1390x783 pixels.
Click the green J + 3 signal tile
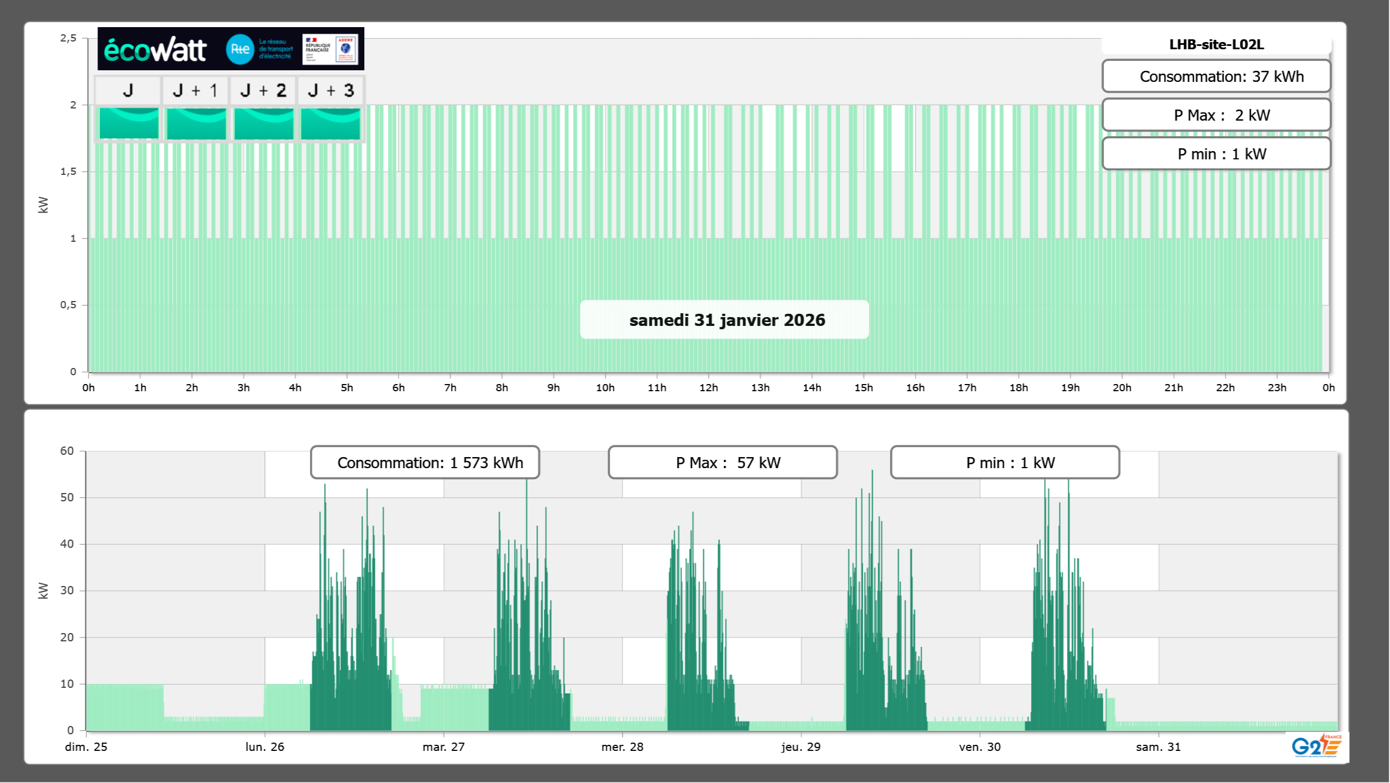(x=330, y=123)
